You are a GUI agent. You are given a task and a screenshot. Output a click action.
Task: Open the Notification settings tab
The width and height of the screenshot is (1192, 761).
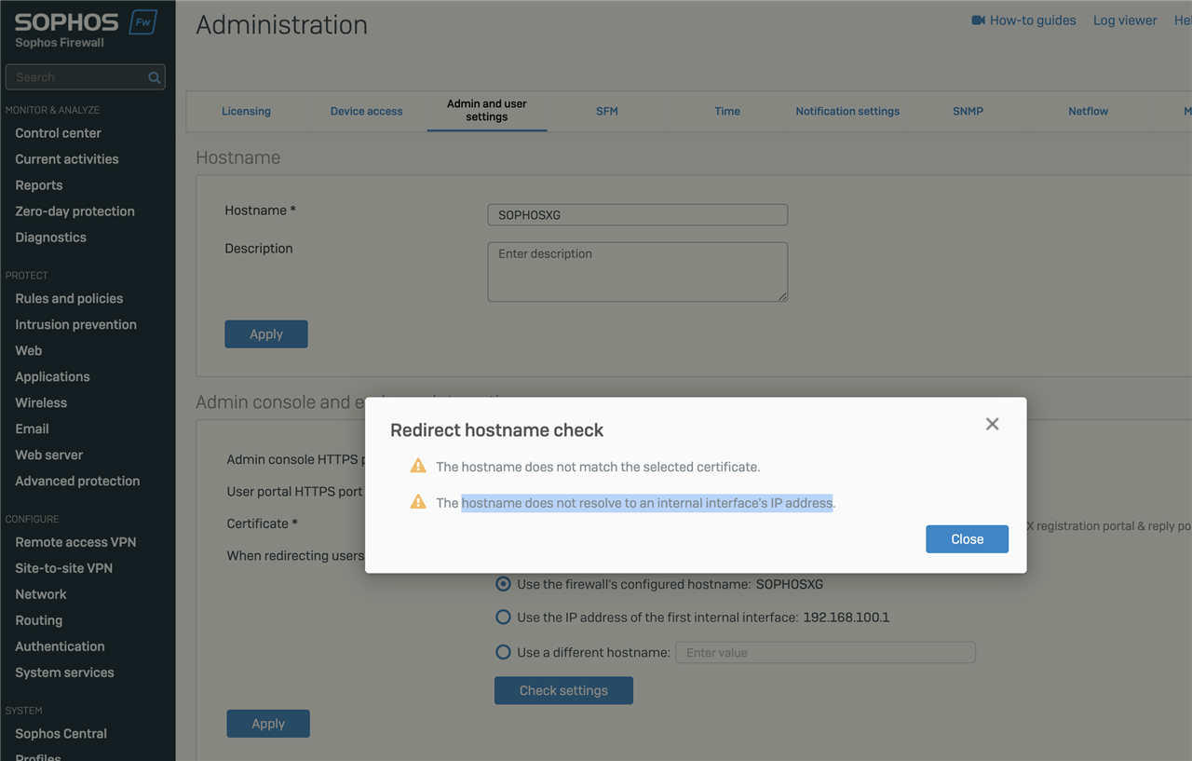point(847,111)
